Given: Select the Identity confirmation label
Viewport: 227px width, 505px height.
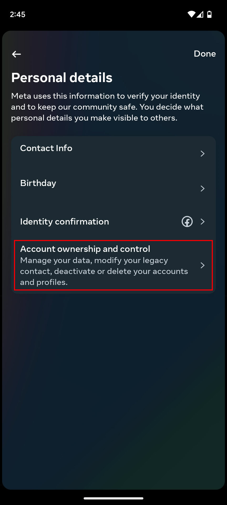Looking at the screenshot, I should coord(65,222).
